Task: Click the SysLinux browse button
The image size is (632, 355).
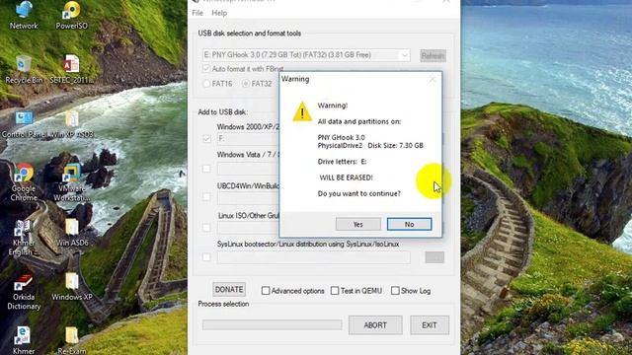Action: pos(434,257)
